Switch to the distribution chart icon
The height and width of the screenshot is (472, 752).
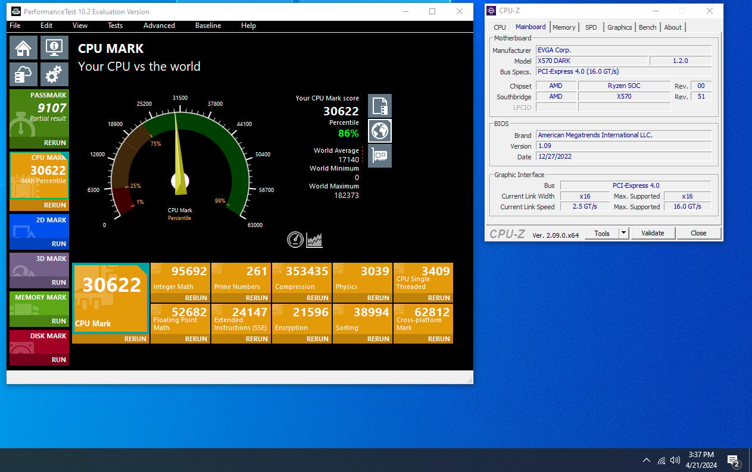tap(314, 240)
